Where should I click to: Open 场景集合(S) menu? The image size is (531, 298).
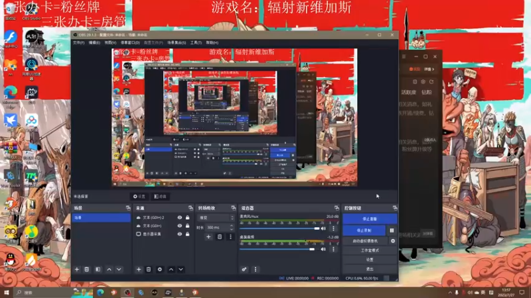[177, 42]
